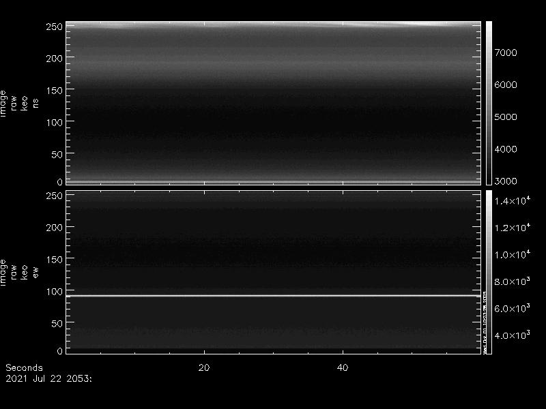Click the 20 tick label on the seconds axis
Screen dimensions: 546x409
coord(203,367)
